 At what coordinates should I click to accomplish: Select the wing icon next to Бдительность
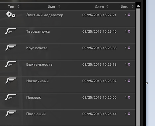pyautogui.click(x=11, y=64)
